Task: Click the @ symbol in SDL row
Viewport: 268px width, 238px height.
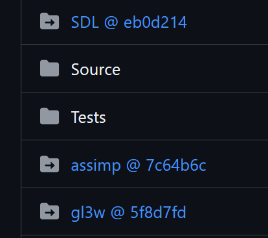Action: click(111, 23)
